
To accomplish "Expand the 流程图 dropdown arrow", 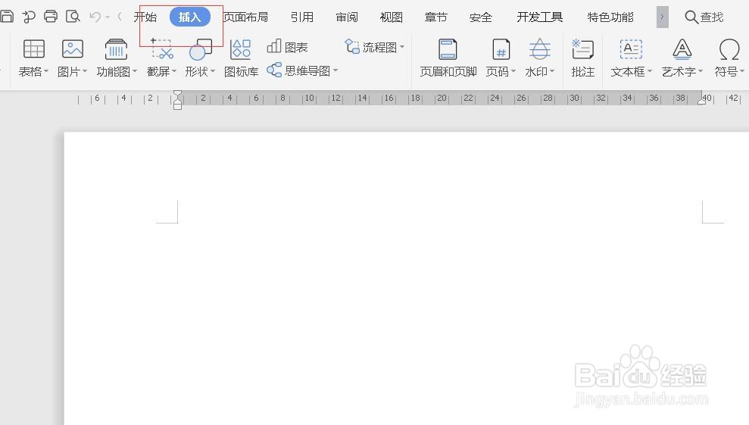I will [402, 47].
